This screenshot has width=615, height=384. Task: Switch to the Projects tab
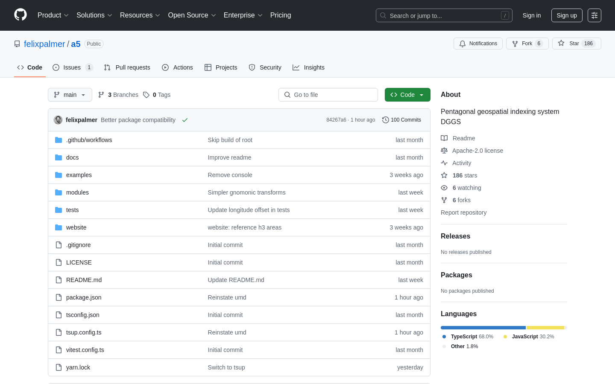click(x=221, y=67)
